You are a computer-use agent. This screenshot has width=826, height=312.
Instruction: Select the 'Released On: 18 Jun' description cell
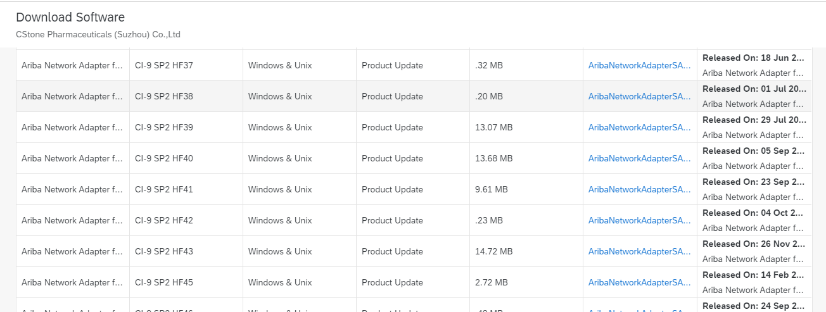pos(754,58)
